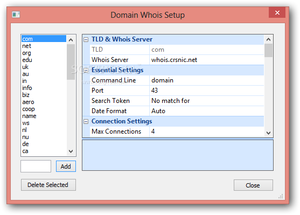This screenshot has width=300, height=215.
Task: Select 'in' in the TLD list
Action: pos(44,81)
